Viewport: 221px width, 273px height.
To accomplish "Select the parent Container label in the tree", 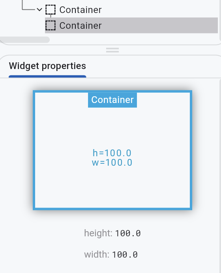I will [x=80, y=10].
